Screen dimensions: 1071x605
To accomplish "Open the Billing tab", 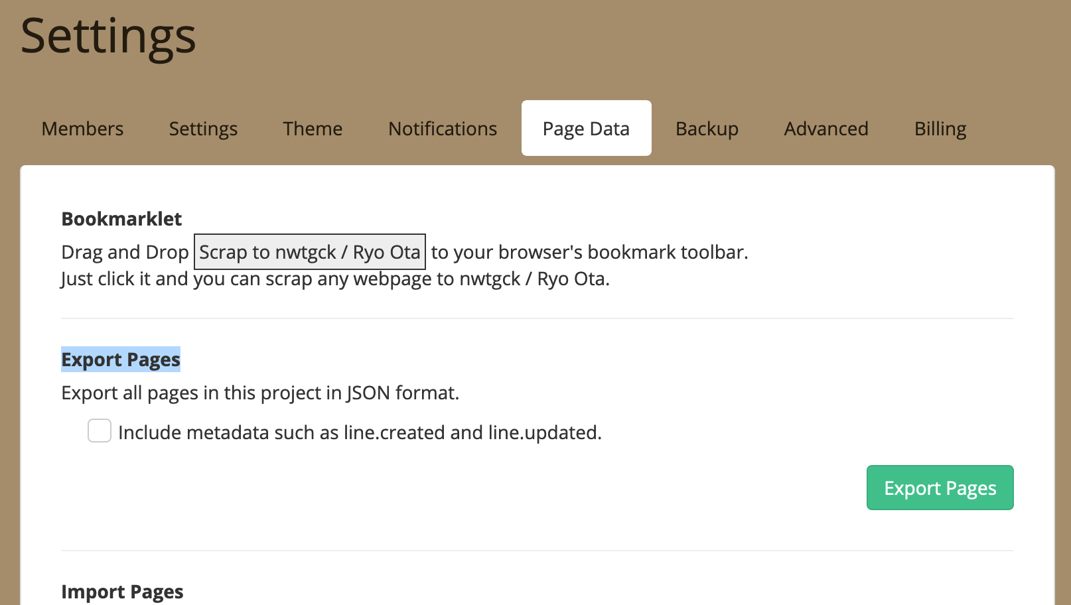I will 940,129.
